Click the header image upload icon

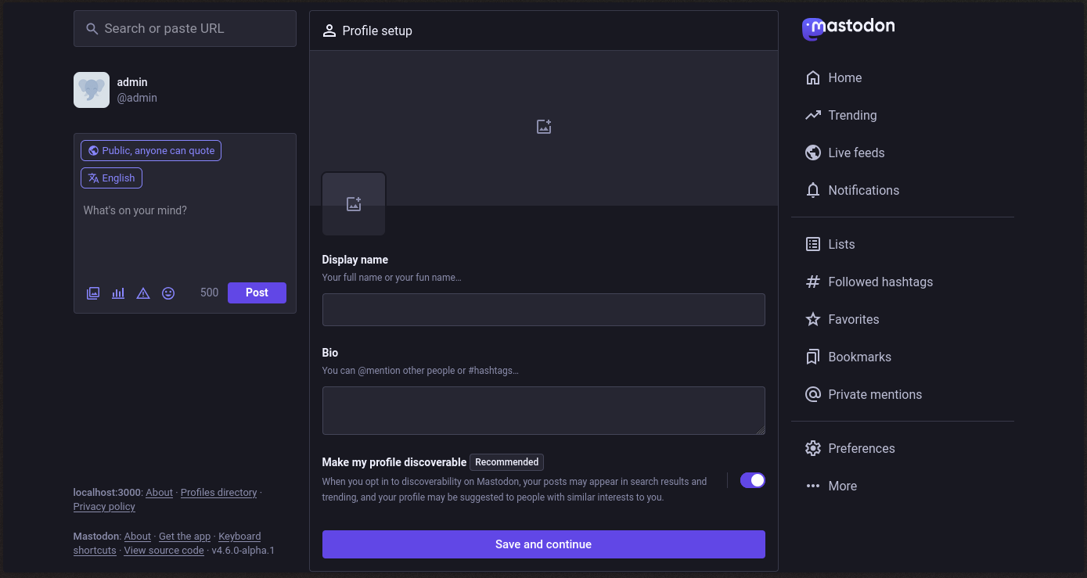(x=543, y=126)
